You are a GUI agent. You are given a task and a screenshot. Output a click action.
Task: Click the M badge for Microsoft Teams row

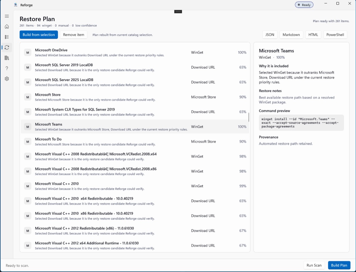pos(28,127)
